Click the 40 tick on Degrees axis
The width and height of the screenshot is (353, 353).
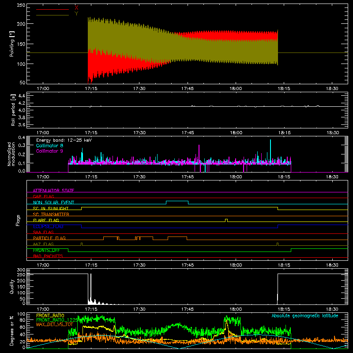point(23,334)
